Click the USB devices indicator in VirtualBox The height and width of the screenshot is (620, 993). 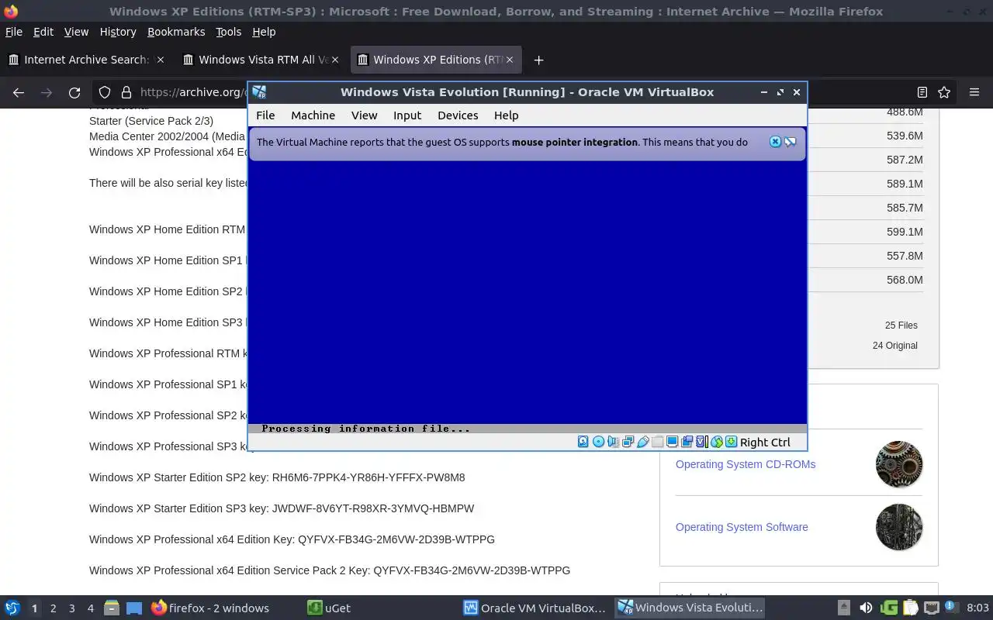[x=642, y=442]
